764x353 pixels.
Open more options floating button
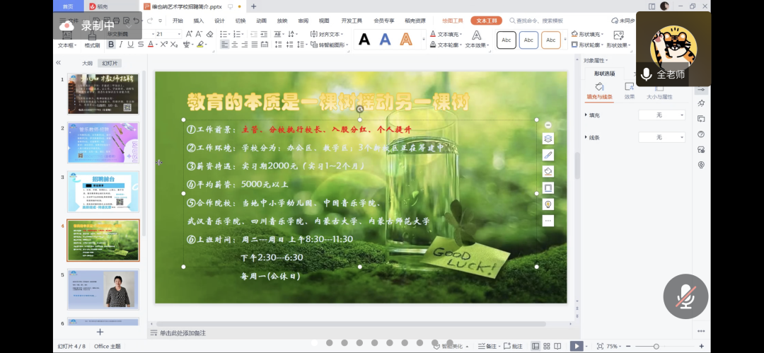(548, 221)
